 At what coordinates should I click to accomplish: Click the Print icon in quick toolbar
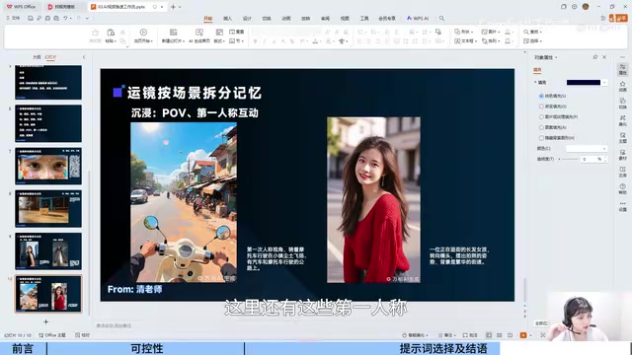(47, 18)
